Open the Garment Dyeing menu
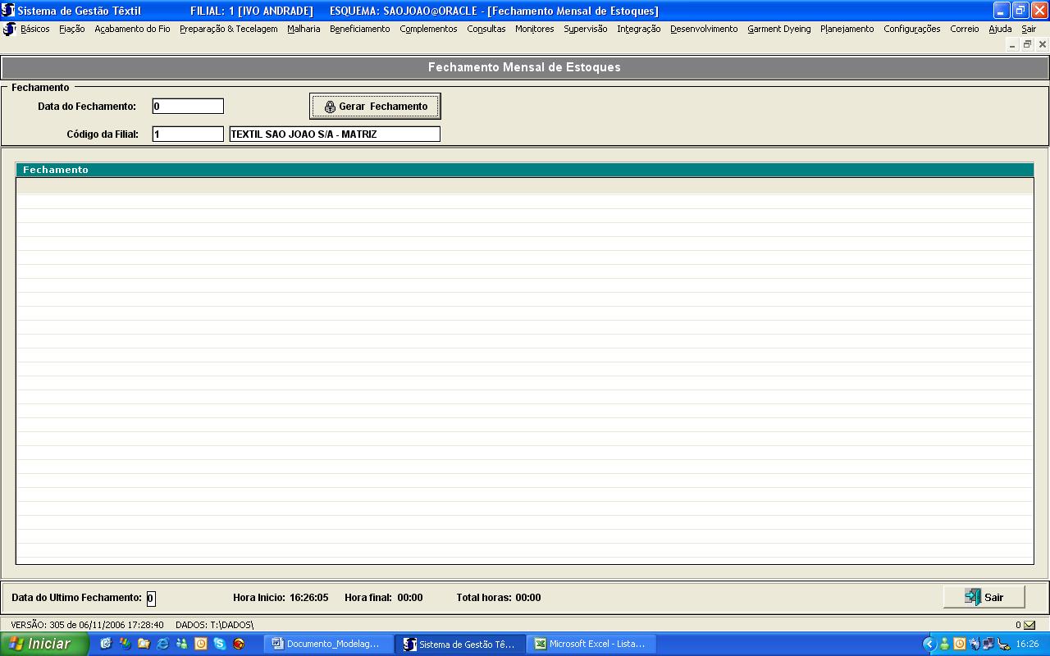The image size is (1050, 656). (778, 29)
